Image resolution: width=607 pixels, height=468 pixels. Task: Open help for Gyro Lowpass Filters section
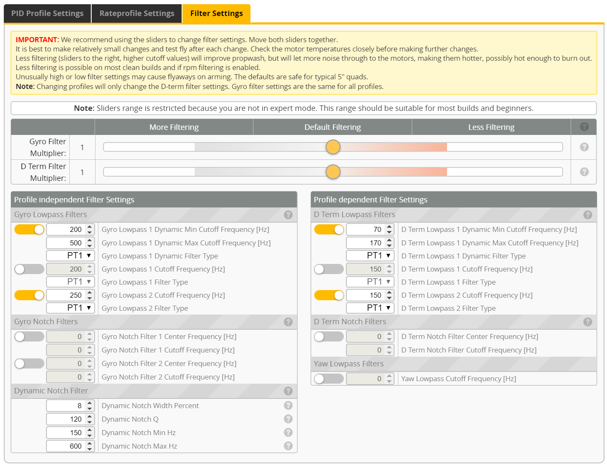(288, 215)
